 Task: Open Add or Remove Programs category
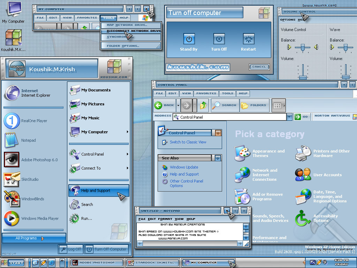(259, 196)
